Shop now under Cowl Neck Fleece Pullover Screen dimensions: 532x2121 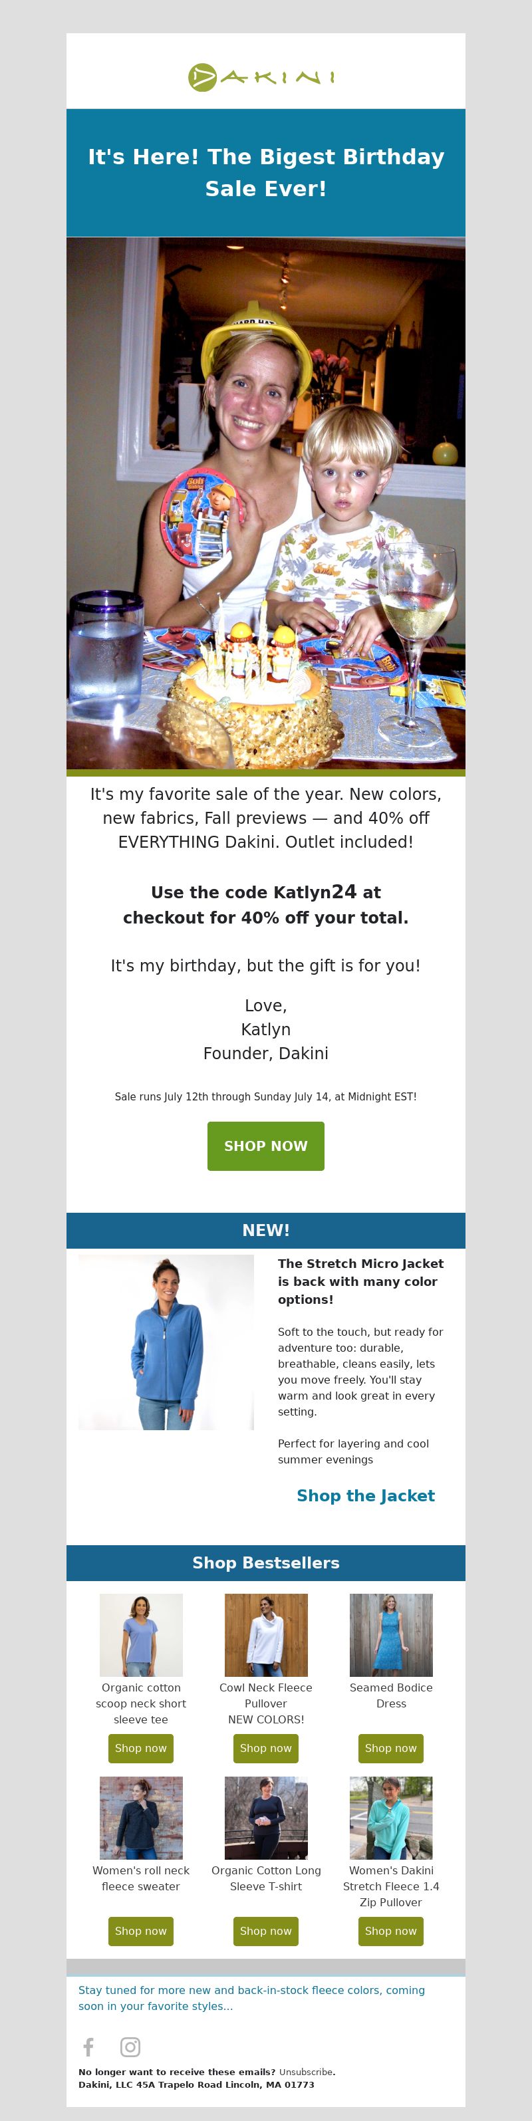pyautogui.click(x=266, y=1748)
